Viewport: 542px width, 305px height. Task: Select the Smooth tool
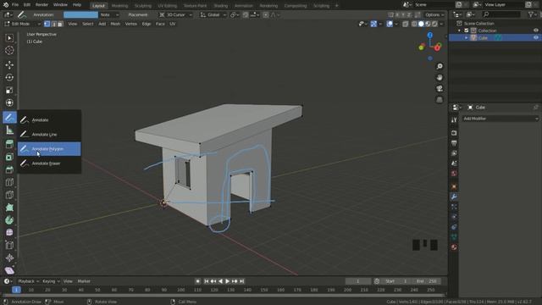(x=9, y=232)
